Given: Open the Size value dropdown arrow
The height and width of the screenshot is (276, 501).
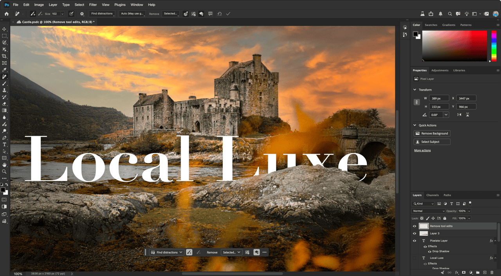Looking at the screenshot, I should click(x=62, y=14).
